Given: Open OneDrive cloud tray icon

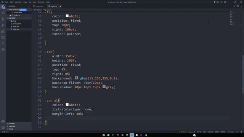Looking at the screenshot, I should click(194, 135).
